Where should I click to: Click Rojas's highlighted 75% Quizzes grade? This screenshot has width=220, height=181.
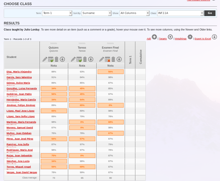coord(54,156)
